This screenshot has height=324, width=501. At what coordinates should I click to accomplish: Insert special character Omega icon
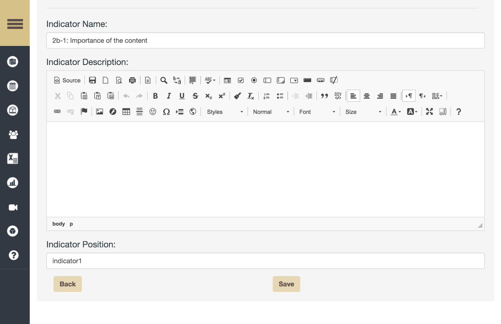166,112
